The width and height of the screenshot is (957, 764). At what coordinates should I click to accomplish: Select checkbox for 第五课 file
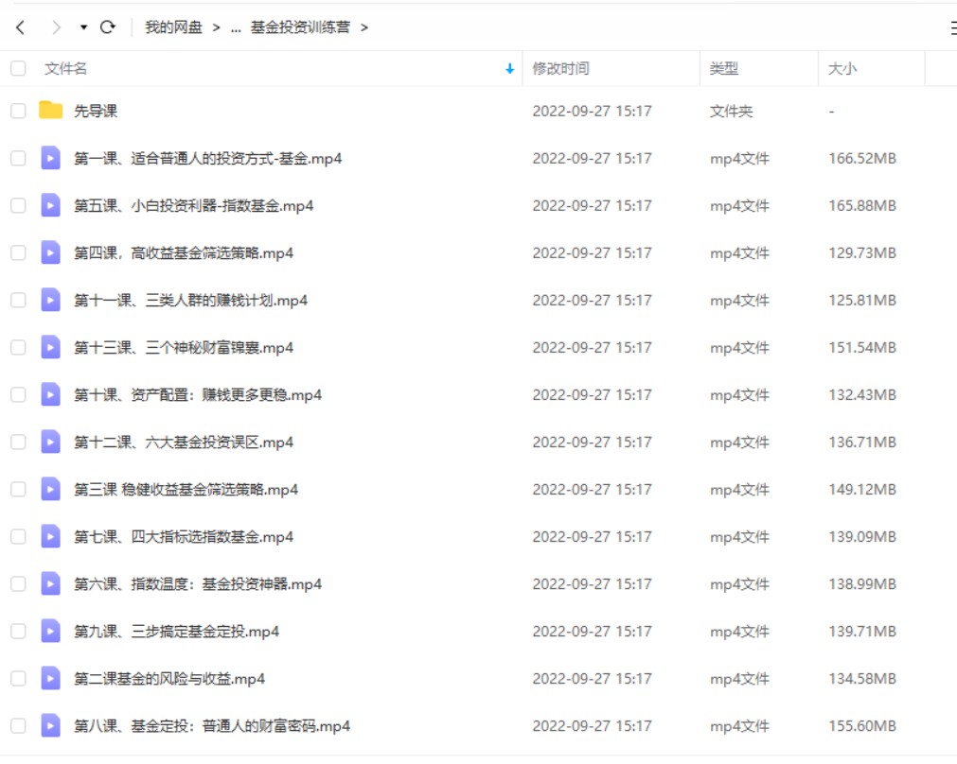click(18, 205)
